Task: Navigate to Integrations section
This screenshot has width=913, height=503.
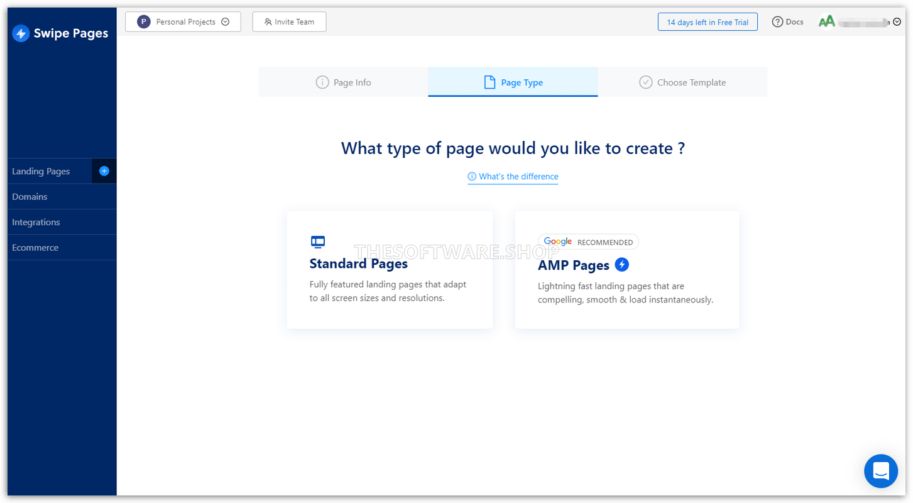Action: point(36,222)
